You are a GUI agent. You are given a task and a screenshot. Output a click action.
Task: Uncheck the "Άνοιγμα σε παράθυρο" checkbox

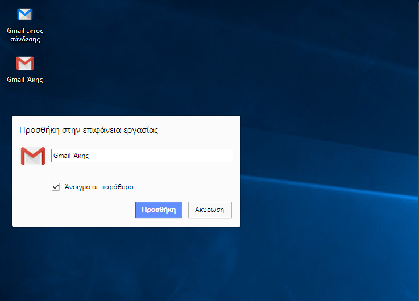pyautogui.click(x=56, y=187)
